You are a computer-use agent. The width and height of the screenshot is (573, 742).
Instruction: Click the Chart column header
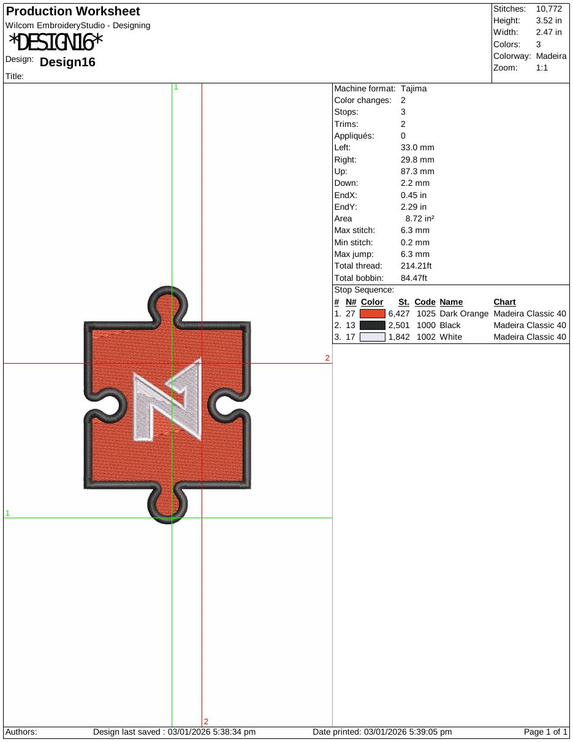tap(504, 302)
